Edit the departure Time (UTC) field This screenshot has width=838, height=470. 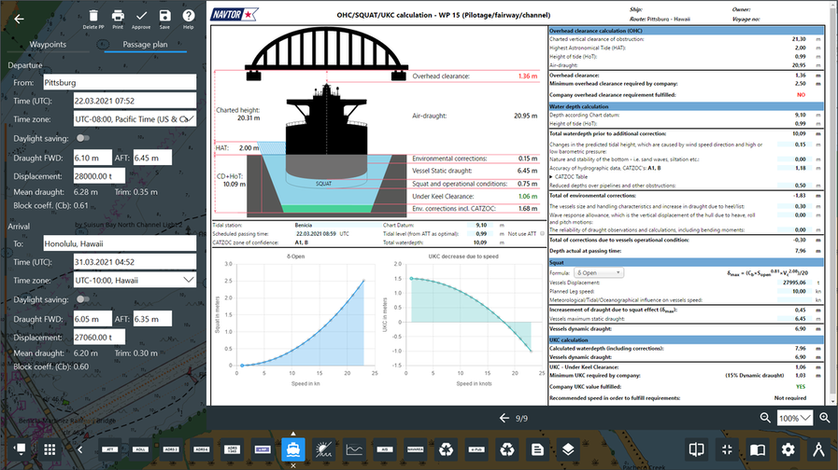click(135, 101)
